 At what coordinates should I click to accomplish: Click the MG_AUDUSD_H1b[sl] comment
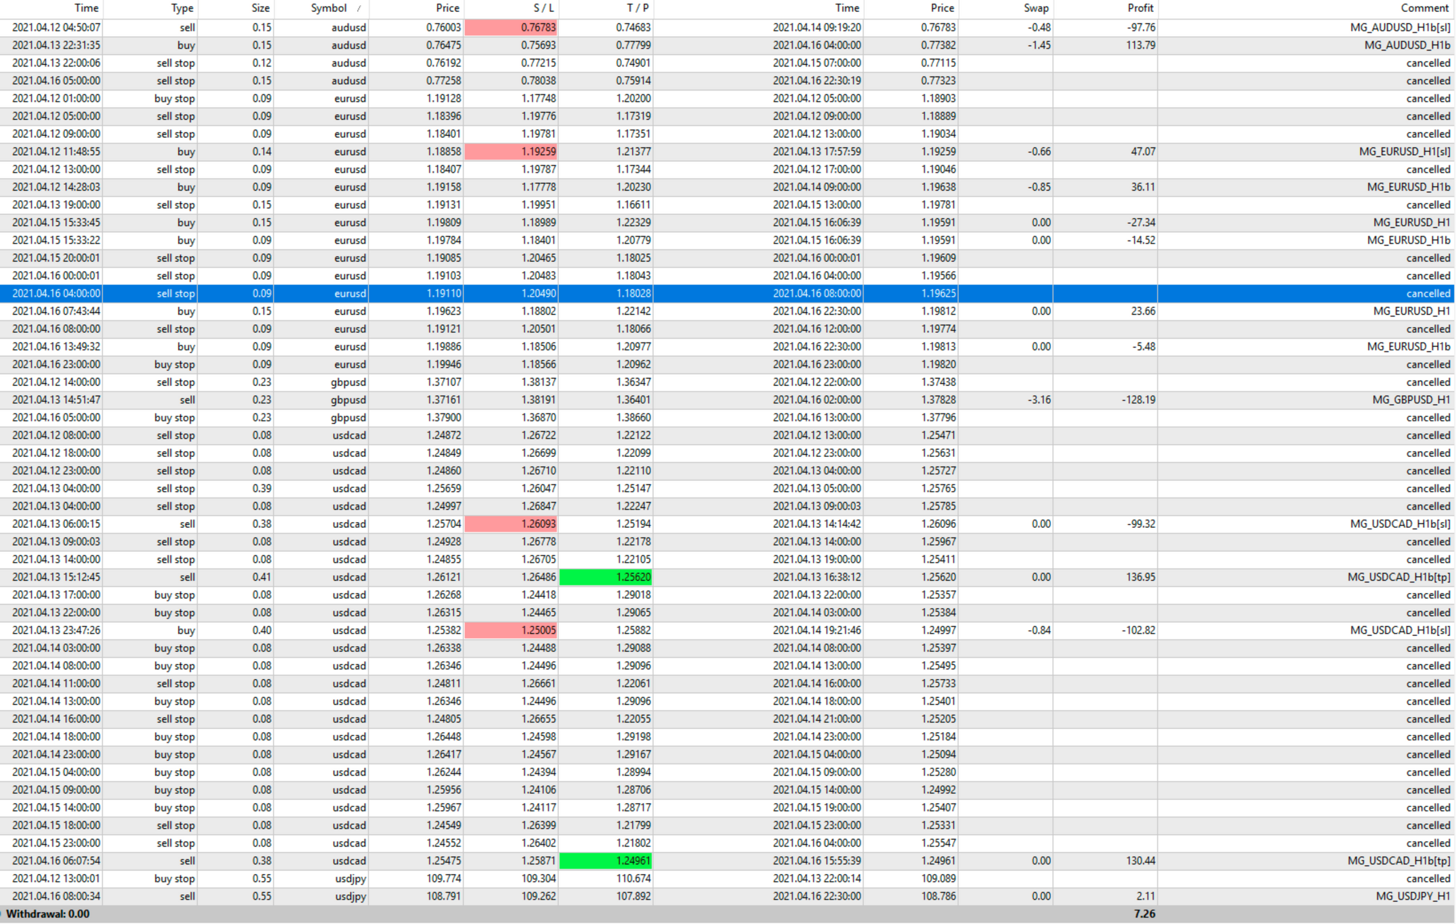point(1400,27)
